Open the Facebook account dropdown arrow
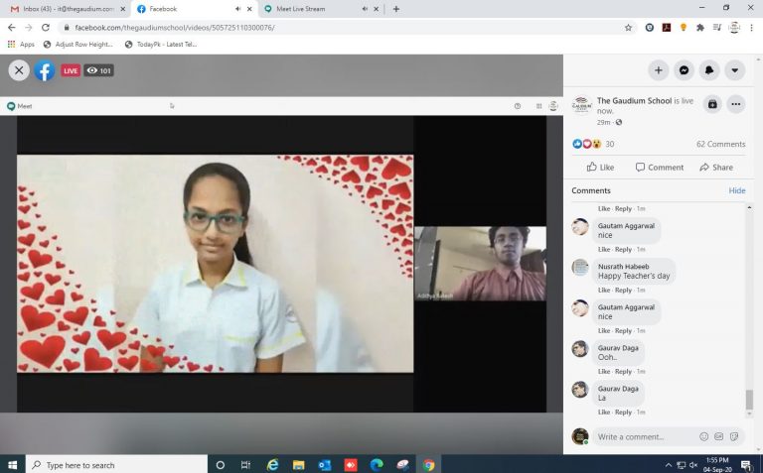 [x=734, y=70]
